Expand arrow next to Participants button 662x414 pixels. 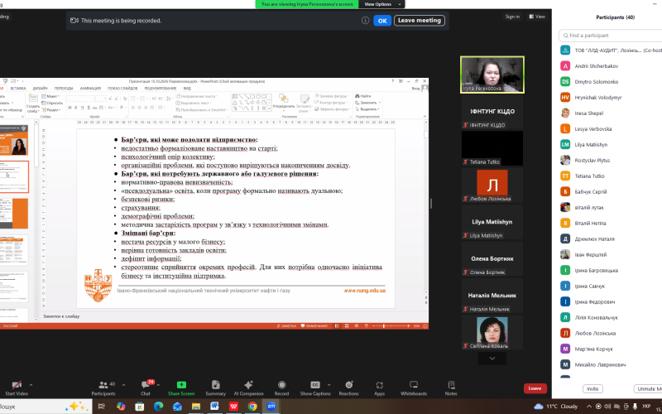tap(123, 385)
